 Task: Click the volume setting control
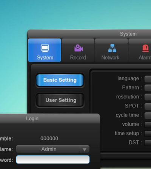148,125
